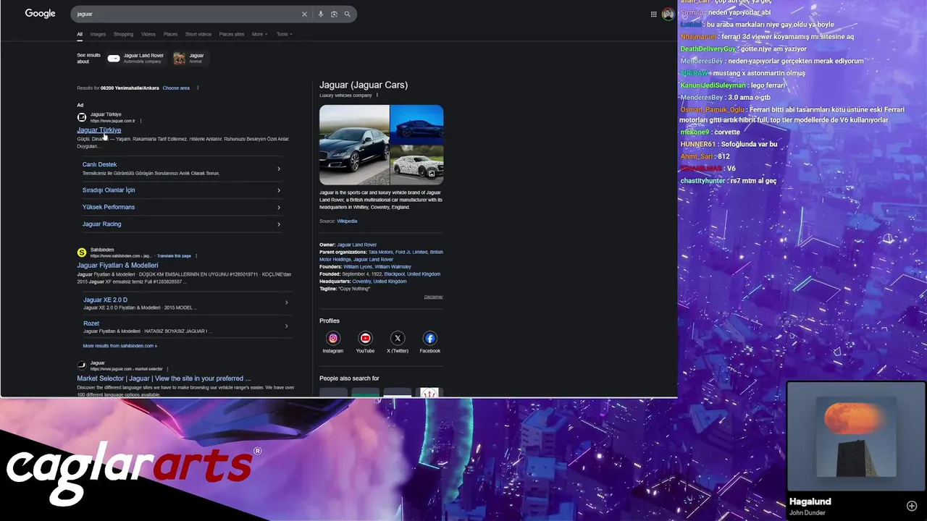Click the Jaguar Türkiye ad headline
The height and width of the screenshot is (521, 927).
click(x=99, y=130)
